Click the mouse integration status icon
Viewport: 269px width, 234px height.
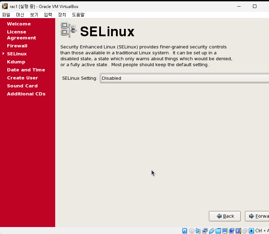tap(245, 231)
